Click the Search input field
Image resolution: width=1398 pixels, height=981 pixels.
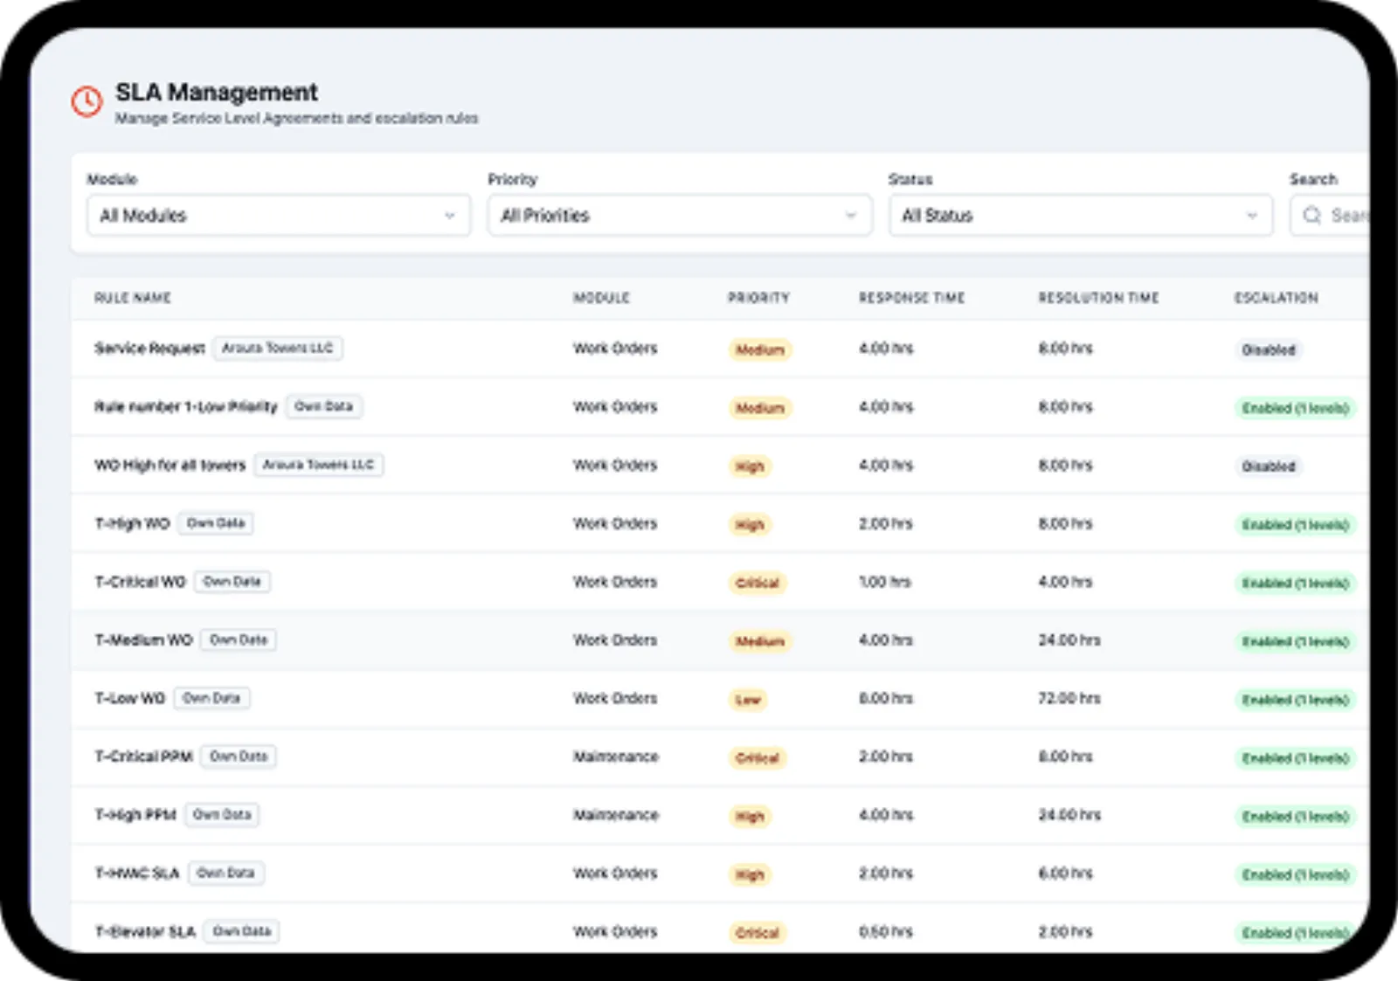pyautogui.click(x=1330, y=215)
